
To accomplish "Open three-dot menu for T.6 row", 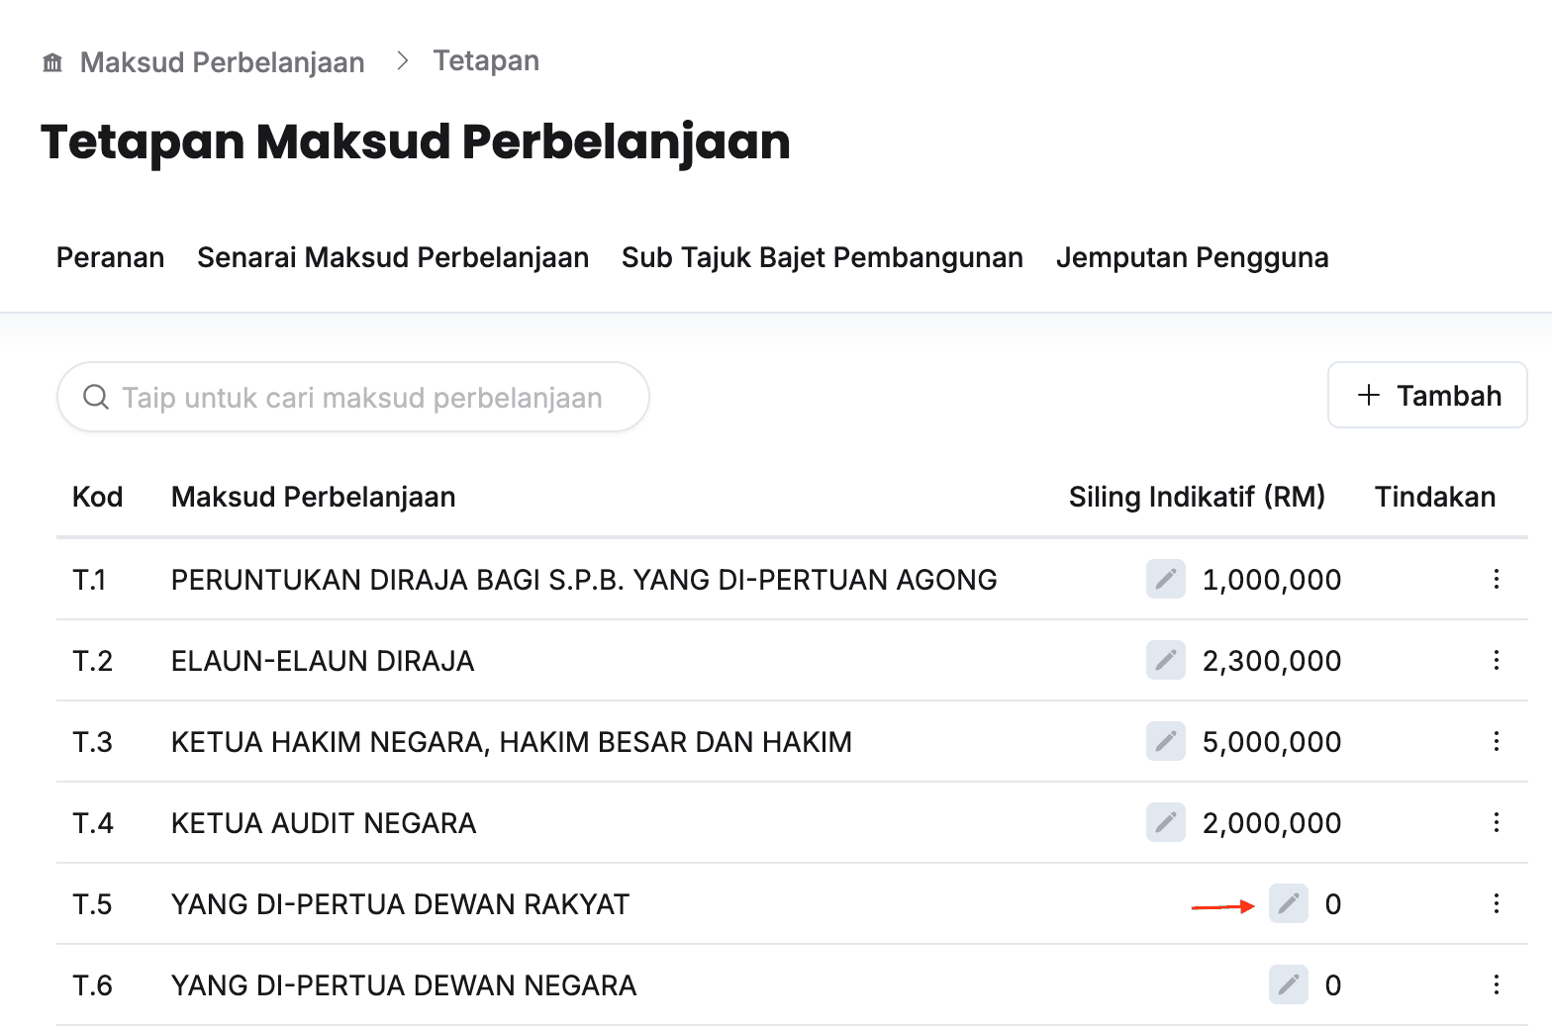I will [1496, 984].
